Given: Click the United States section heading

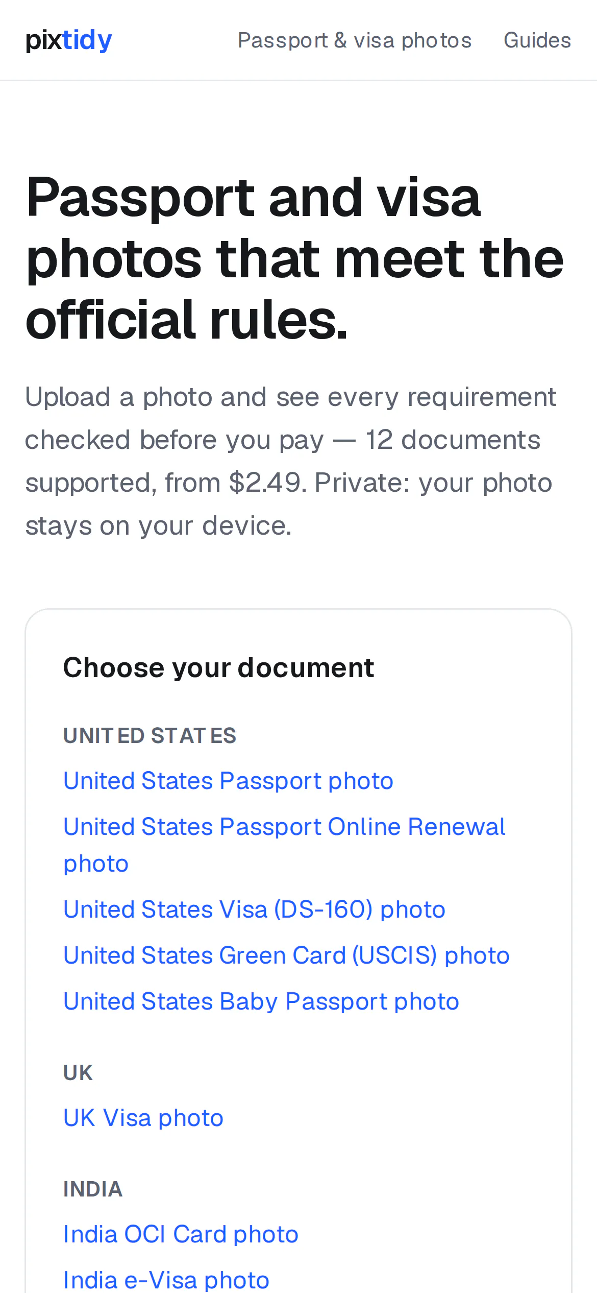Looking at the screenshot, I should pyautogui.click(x=150, y=736).
